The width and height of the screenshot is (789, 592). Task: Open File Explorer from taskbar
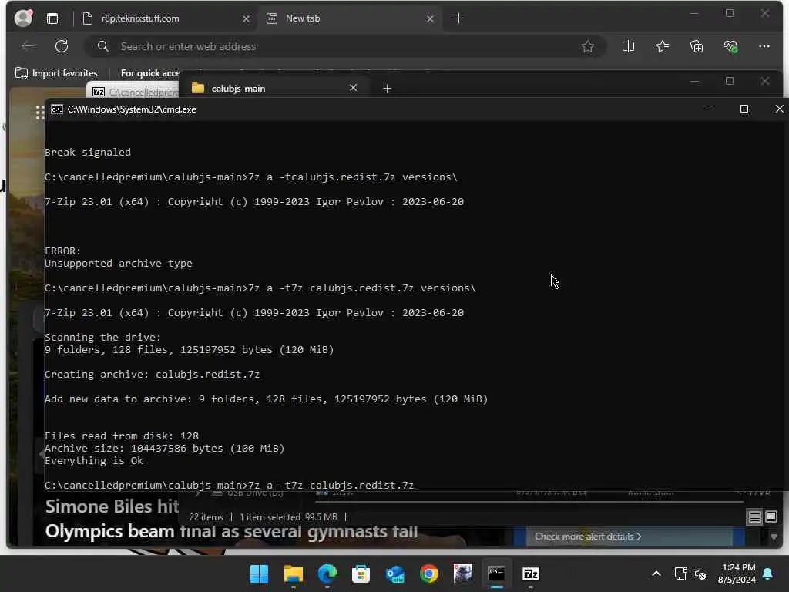tap(294, 573)
